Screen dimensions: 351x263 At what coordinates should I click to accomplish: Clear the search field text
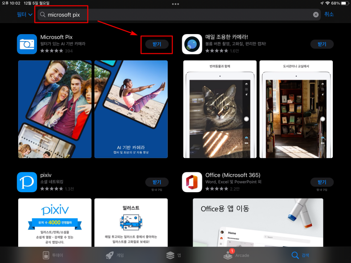tap(316, 15)
